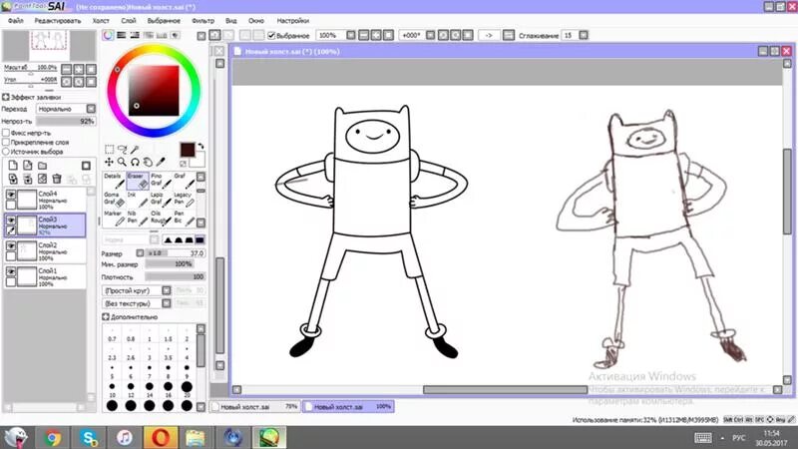Open the 100% zoom dropdown in toolbar
Screen dimensions: 798x449
pyautogui.click(x=351, y=35)
